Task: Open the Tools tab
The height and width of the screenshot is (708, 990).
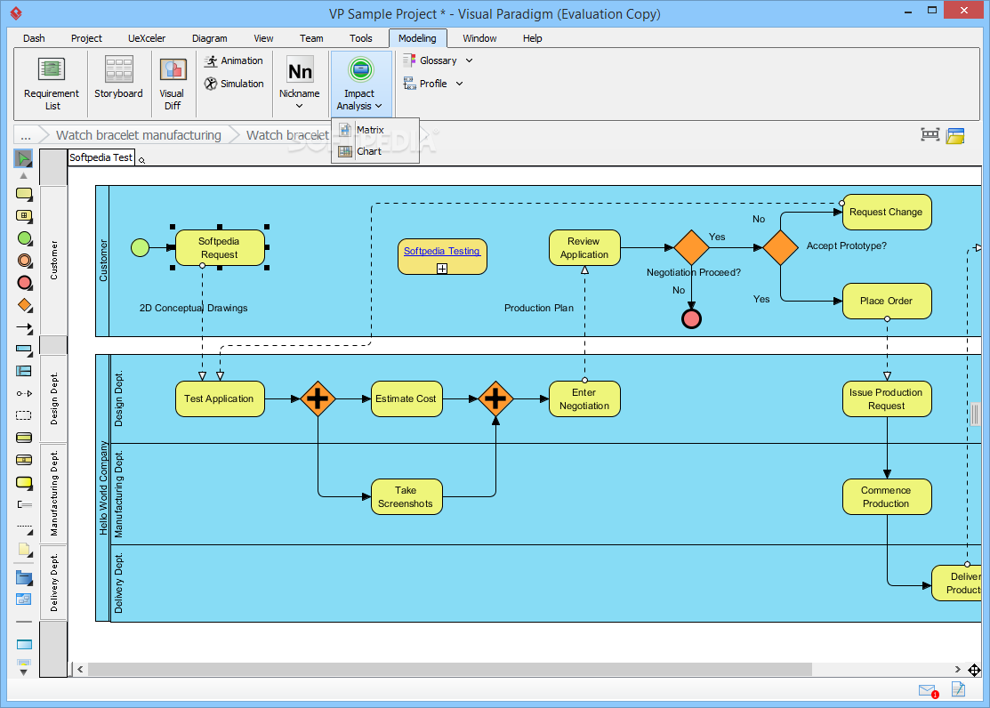Action: click(360, 38)
